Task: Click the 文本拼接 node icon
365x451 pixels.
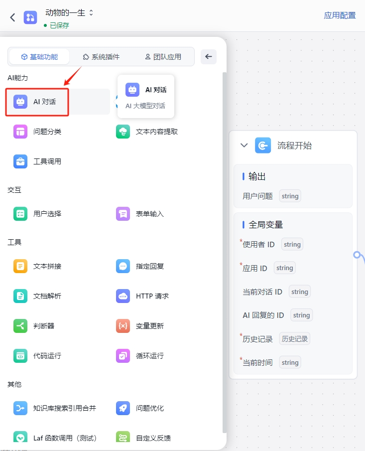Action: point(20,266)
